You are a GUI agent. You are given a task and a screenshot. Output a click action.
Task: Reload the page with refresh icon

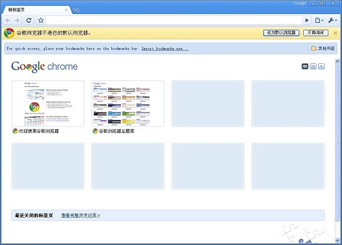point(29,21)
